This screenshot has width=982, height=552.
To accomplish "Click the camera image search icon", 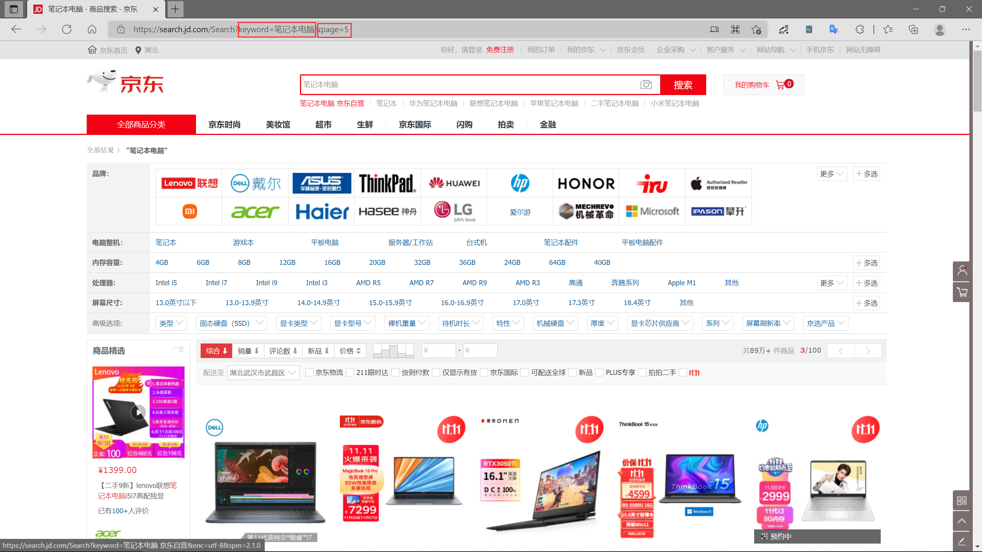I will [x=646, y=85].
